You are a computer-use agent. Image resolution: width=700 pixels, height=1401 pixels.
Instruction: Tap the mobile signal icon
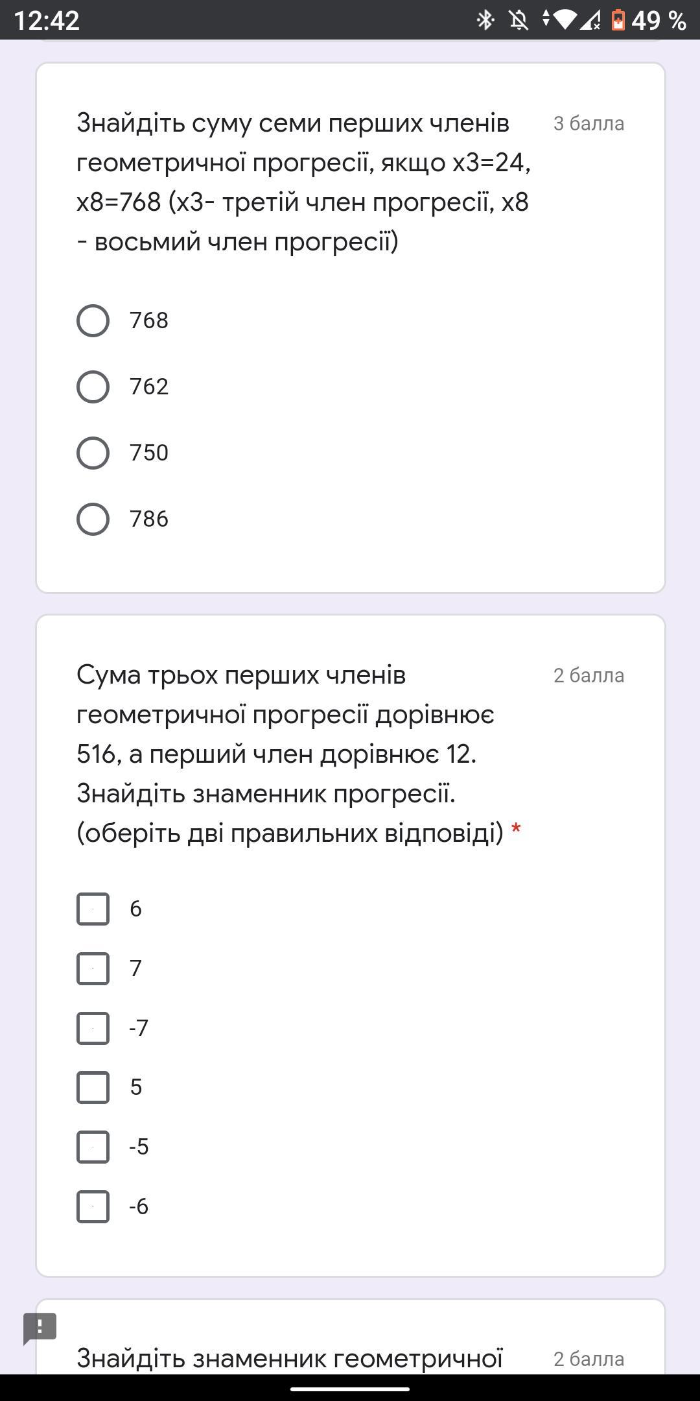pos(590,20)
